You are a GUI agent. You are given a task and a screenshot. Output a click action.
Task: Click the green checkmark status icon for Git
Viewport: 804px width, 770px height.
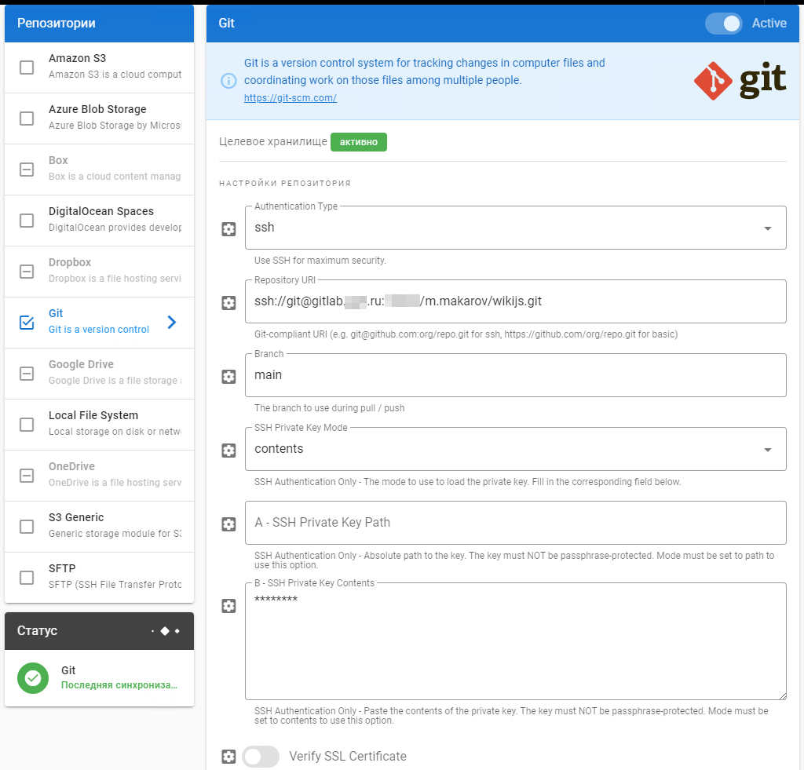(33, 677)
